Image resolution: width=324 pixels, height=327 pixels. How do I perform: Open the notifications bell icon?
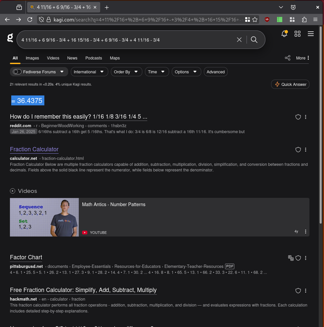284,34
